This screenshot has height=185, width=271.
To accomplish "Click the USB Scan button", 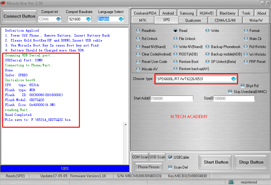I will click(157, 157).
